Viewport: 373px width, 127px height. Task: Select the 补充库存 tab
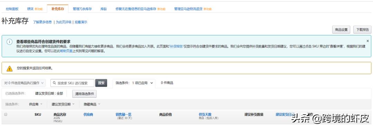point(58,9)
